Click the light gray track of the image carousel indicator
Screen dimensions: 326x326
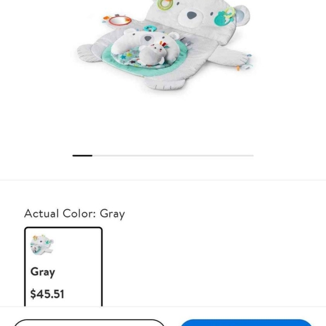click(x=173, y=156)
